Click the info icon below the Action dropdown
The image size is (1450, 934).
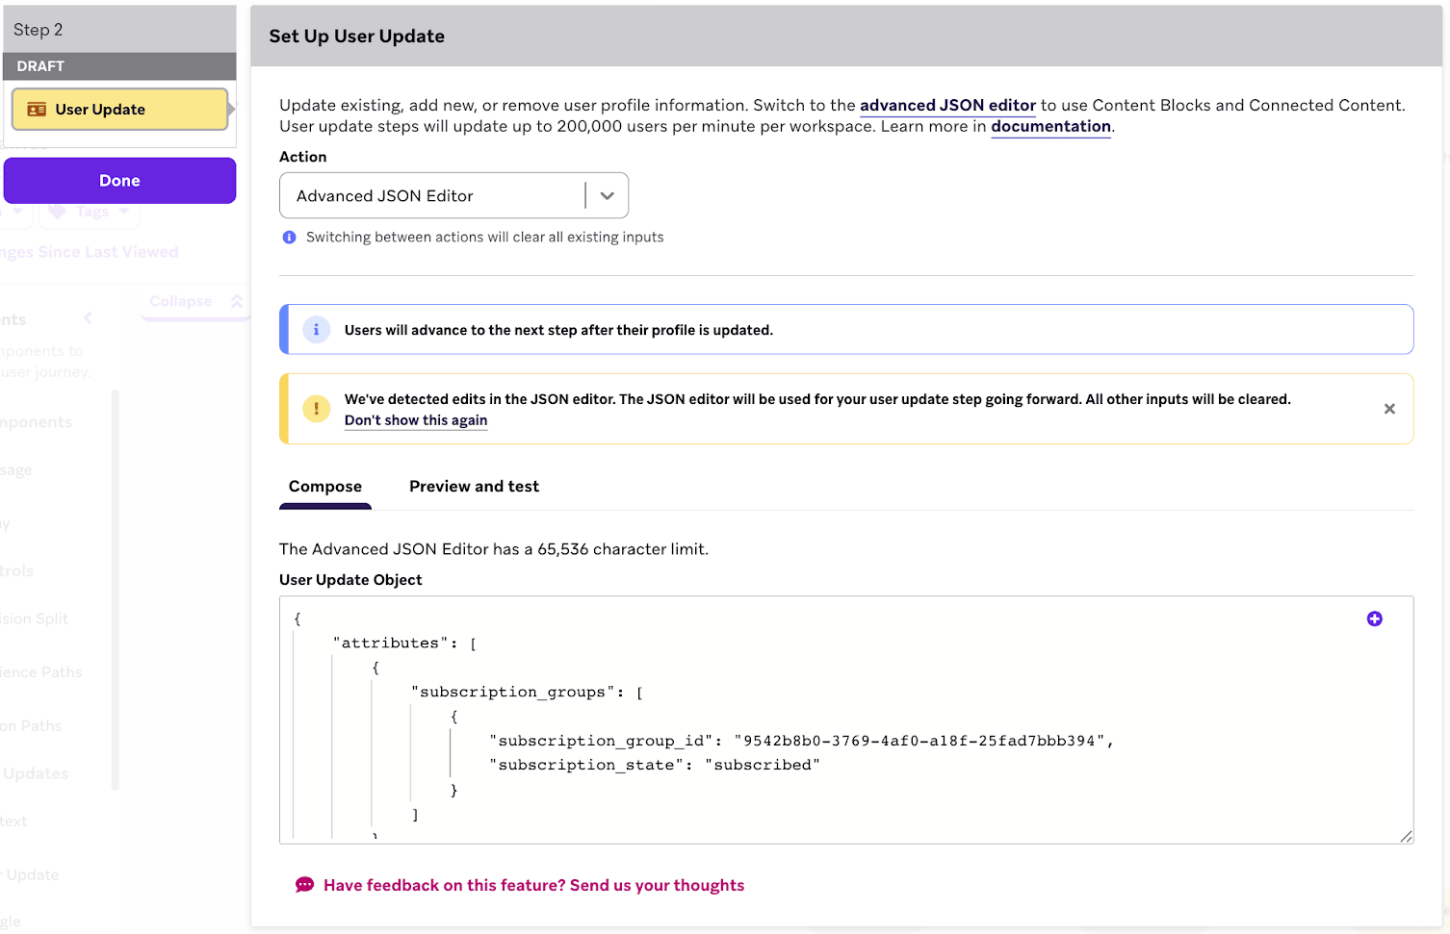pyautogui.click(x=289, y=237)
